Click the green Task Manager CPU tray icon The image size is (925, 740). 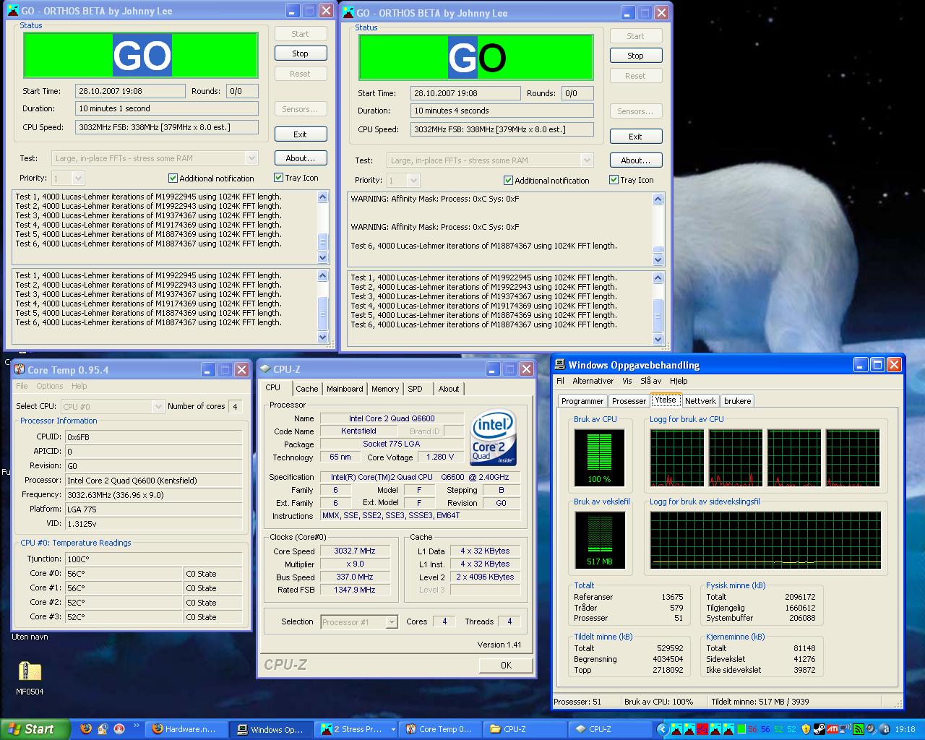741,729
